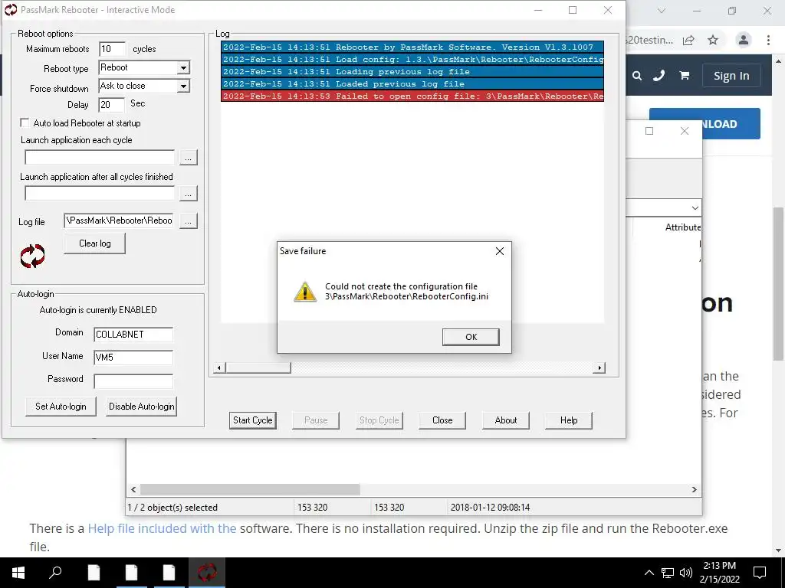Click the browser share page icon
785x588 pixels.
point(689,40)
